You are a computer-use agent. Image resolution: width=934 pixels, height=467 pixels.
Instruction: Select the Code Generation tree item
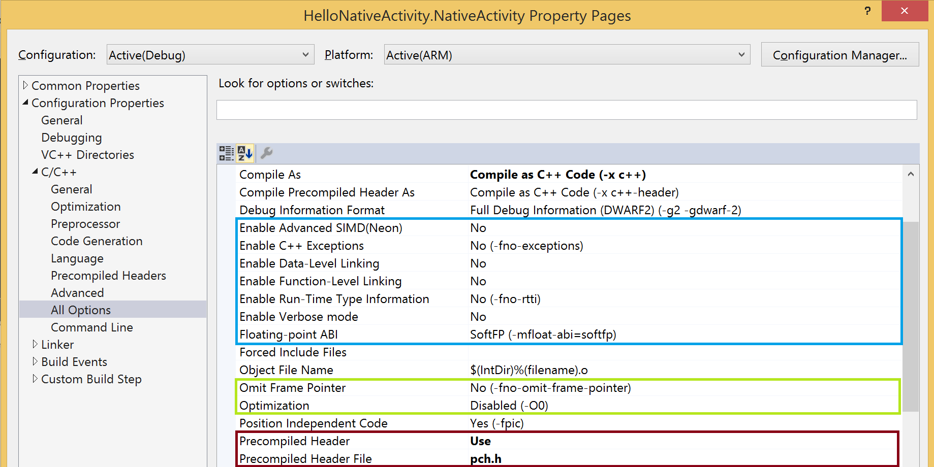(x=97, y=241)
